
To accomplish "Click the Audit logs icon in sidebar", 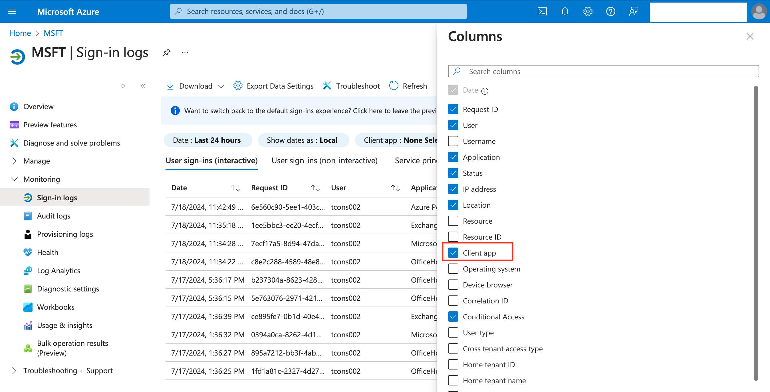I will [28, 216].
